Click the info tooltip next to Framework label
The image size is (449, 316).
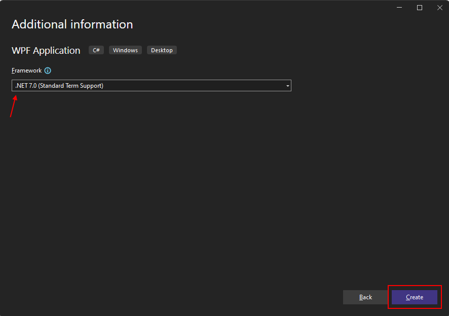(47, 70)
